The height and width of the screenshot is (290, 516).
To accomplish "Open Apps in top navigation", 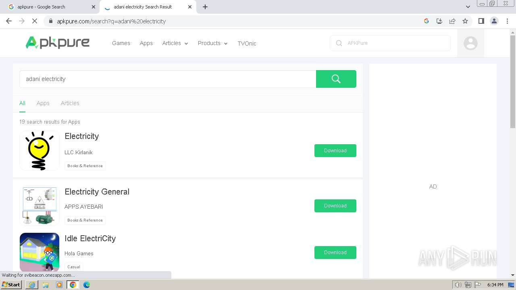I will [146, 43].
